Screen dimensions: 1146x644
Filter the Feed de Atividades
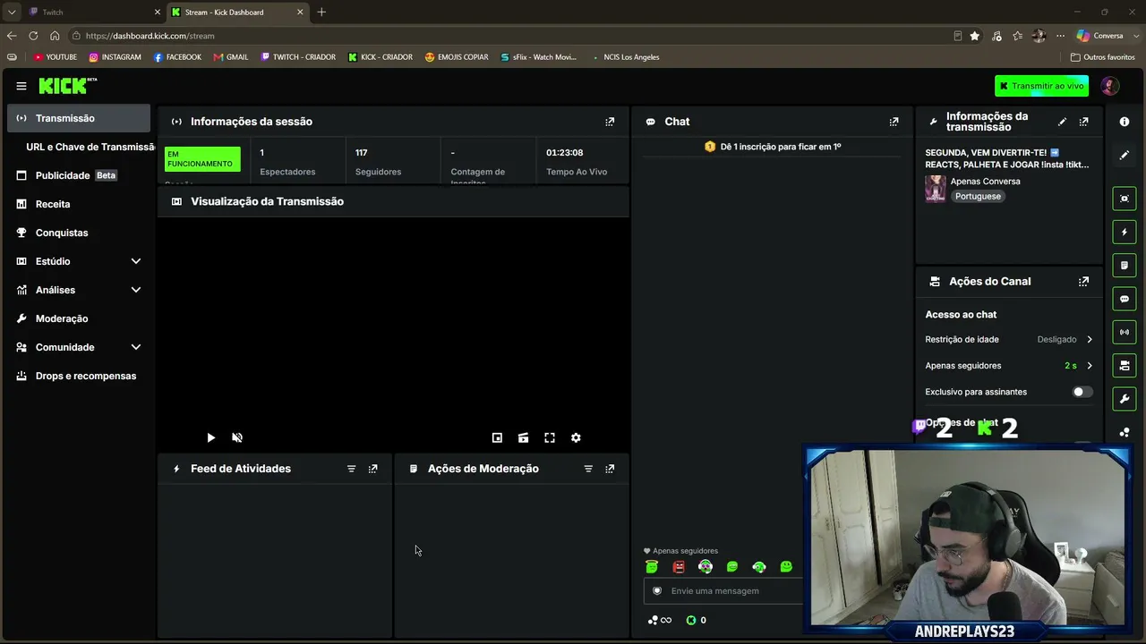pyautogui.click(x=351, y=469)
